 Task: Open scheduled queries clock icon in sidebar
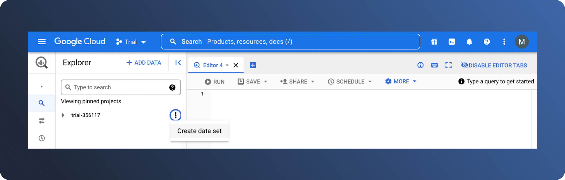pyautogui.click(x=42, y=138)
